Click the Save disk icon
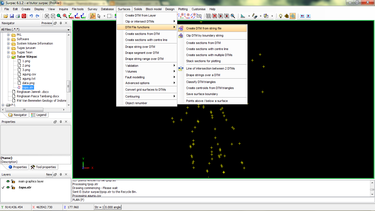Screen dimensions: 375x211 (x=12, y=16)
